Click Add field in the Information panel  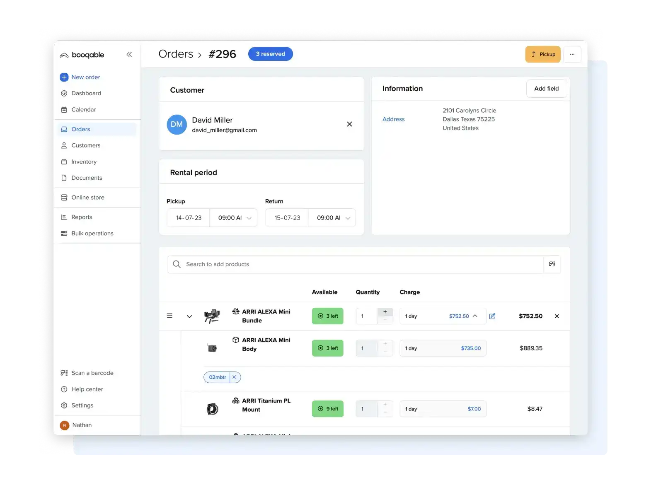pyautogui.click(x=547, y=88)
